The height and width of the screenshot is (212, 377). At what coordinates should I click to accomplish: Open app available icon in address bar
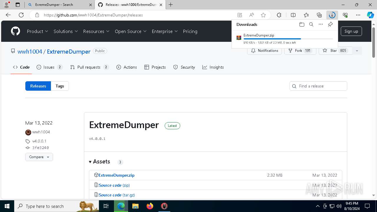240,15
